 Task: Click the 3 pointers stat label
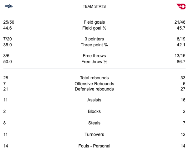(94, 39)
